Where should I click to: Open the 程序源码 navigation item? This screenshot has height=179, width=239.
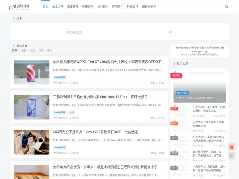[88, 6]
